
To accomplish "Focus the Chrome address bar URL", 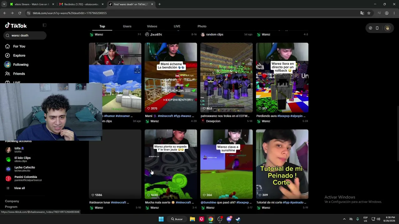I will pyautogui.click(x=70, y=13).
